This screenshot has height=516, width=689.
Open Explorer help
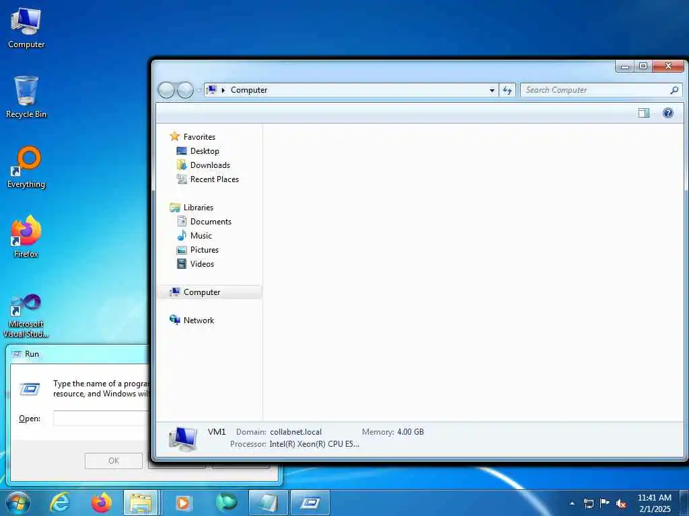tap(668, 113)
